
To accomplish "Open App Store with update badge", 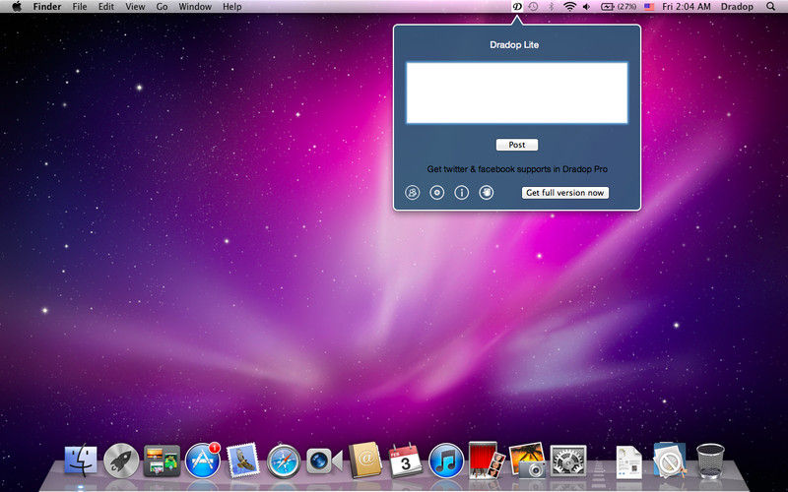I will coord(203,460).
